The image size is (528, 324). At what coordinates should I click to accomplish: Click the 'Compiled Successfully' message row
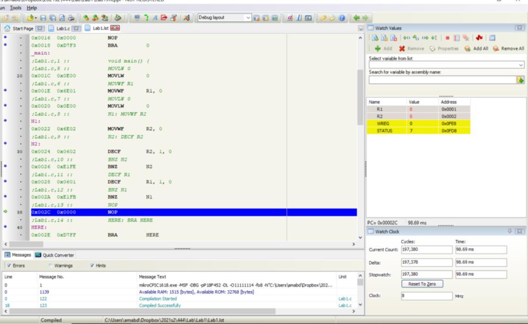click(x=180, y=306)
